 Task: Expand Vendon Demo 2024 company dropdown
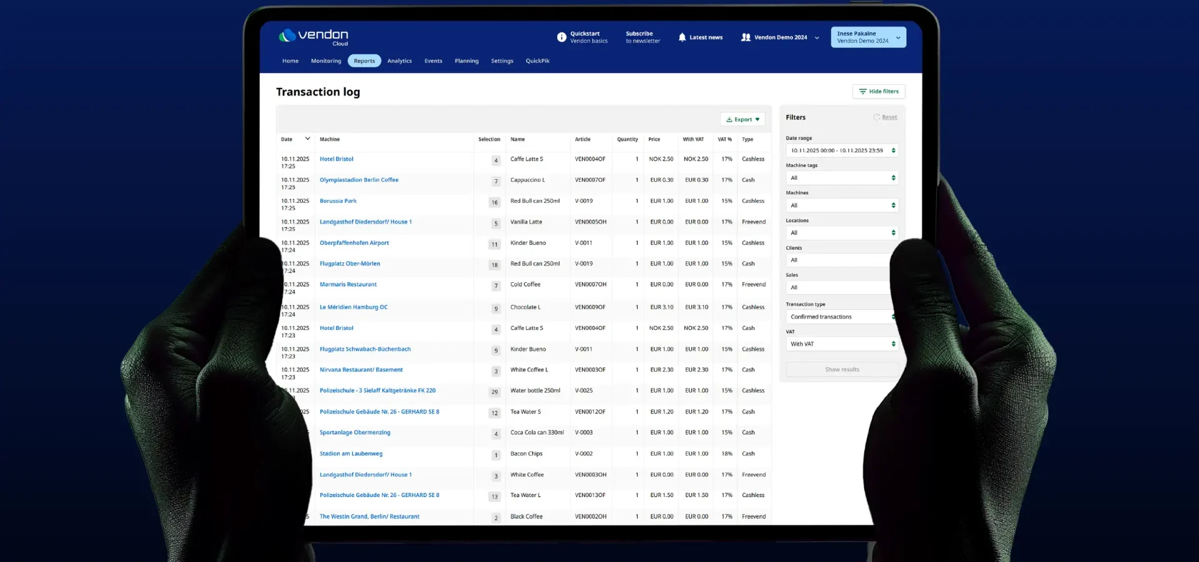pos(817,38)
